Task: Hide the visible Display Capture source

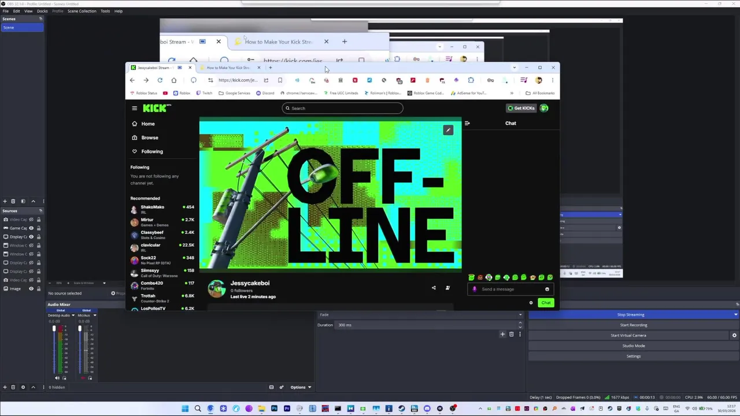Action: [31, 237]
